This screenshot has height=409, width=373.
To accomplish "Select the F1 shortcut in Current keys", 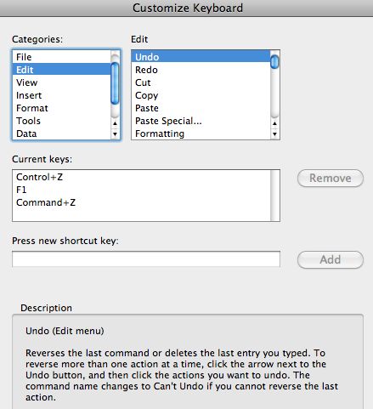I will tap(141, 190).
